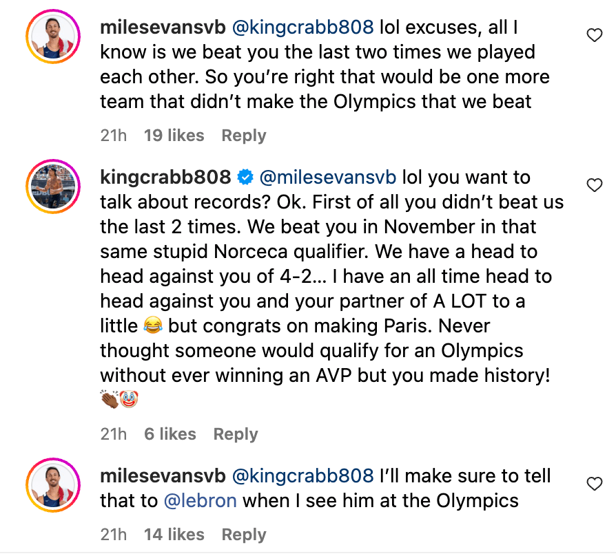Click the @kingcrabb808 mention before "I'll make sure"

coord(305,475)
